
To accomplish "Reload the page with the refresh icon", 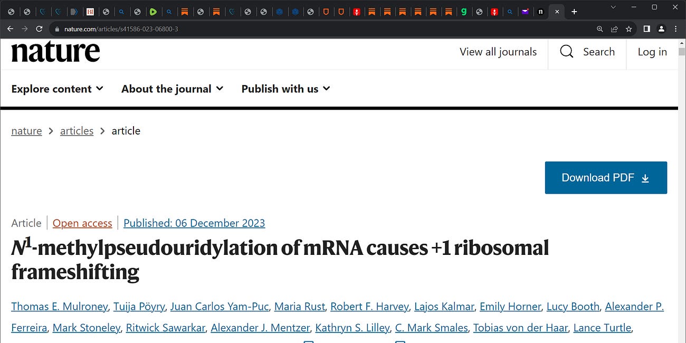I will point(39,29).
